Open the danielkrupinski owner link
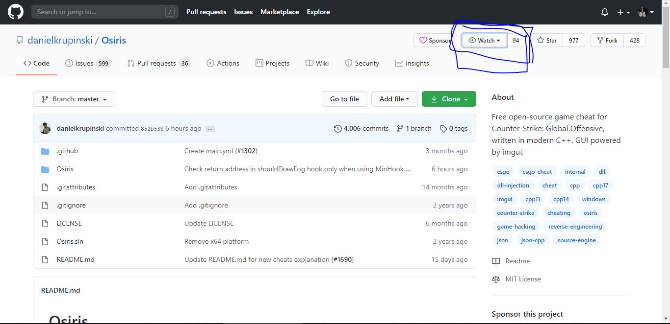 (60, 40)
